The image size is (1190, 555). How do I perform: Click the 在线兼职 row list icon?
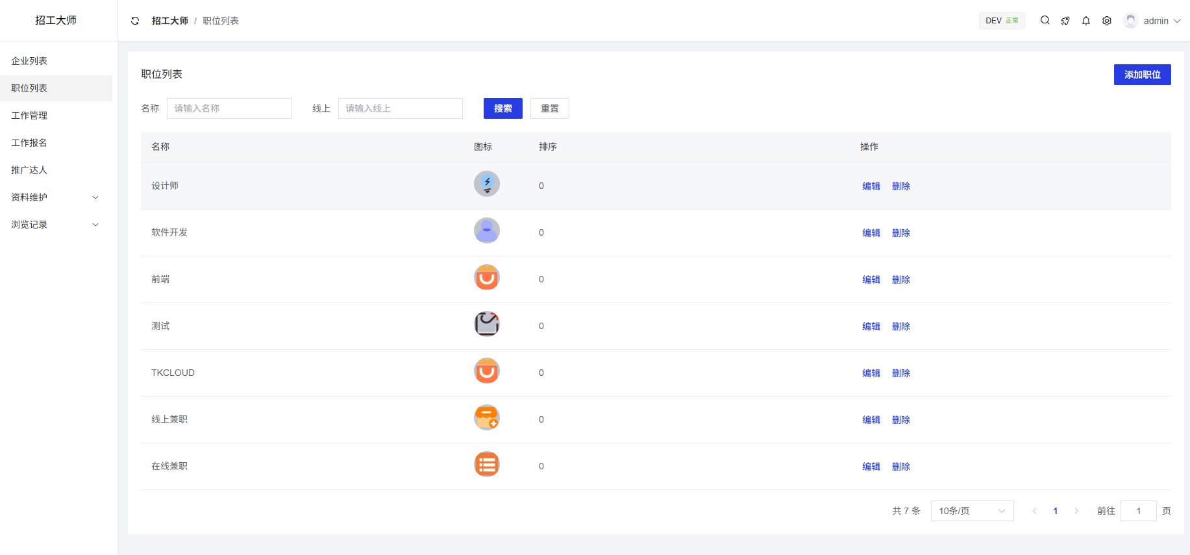(x=487, y=465)
